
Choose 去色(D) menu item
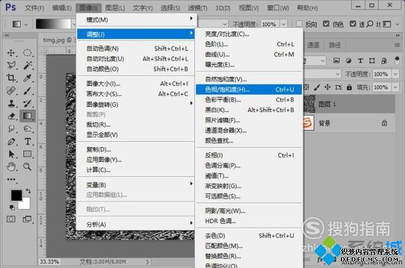249,235
